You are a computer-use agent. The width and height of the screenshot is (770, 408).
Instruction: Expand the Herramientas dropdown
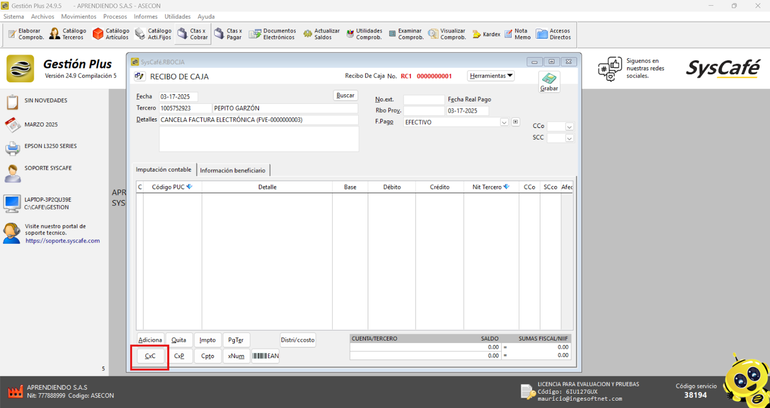pyautogui.click(x=491, y=76)
